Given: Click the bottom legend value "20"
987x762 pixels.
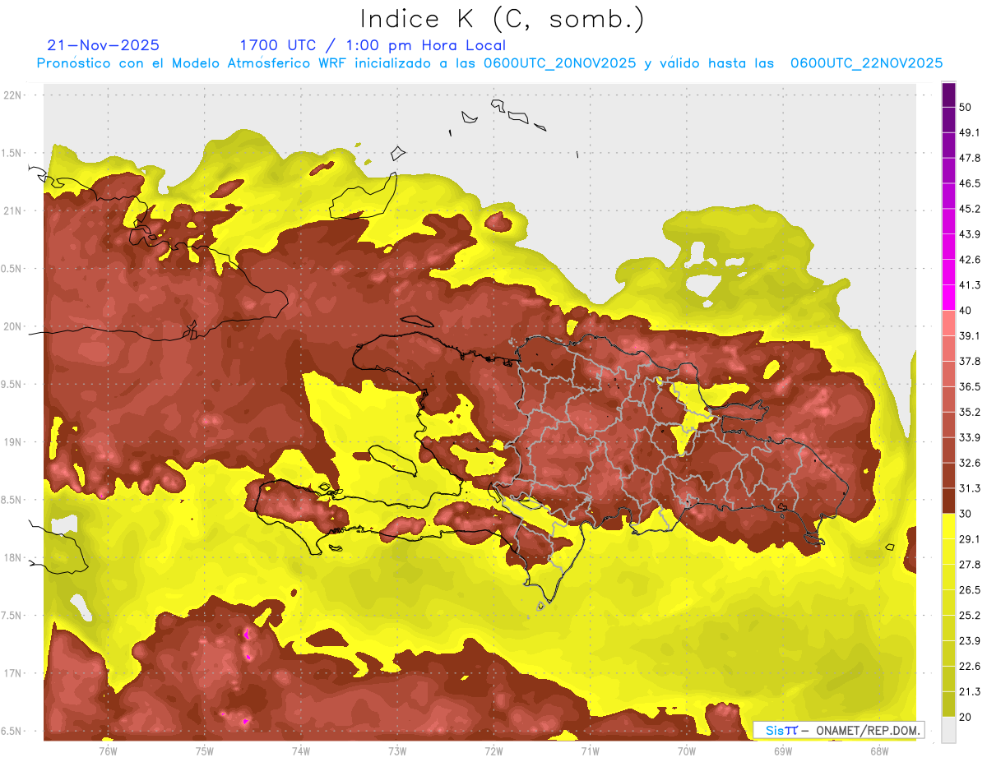Looking at the screenshot, I should pyautogui.click(x=966, y=718).
